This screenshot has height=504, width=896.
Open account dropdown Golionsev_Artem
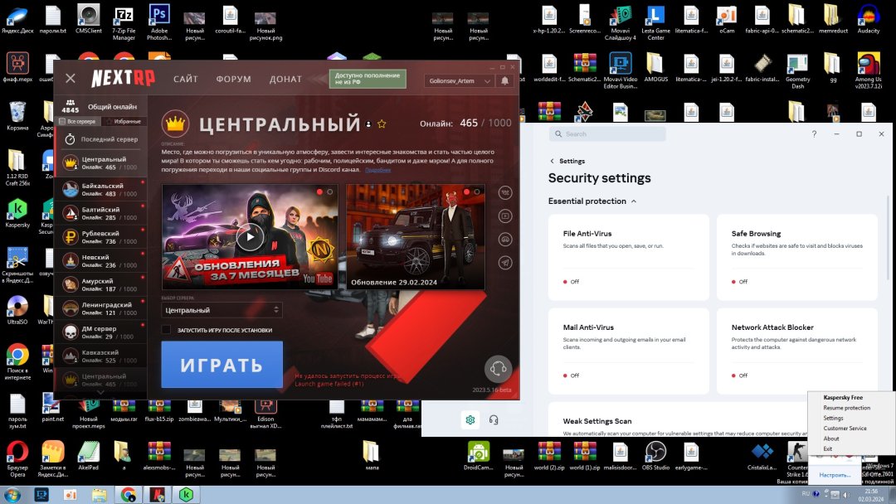(460, 81)
